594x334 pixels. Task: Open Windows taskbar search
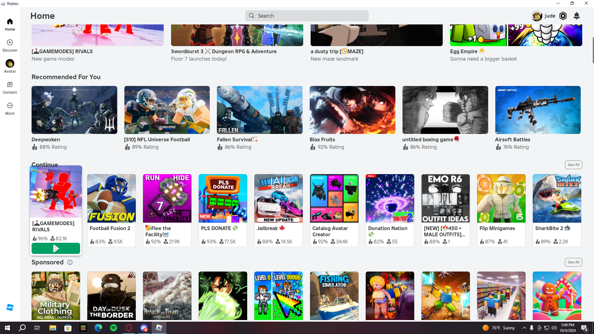pos(22,328)
